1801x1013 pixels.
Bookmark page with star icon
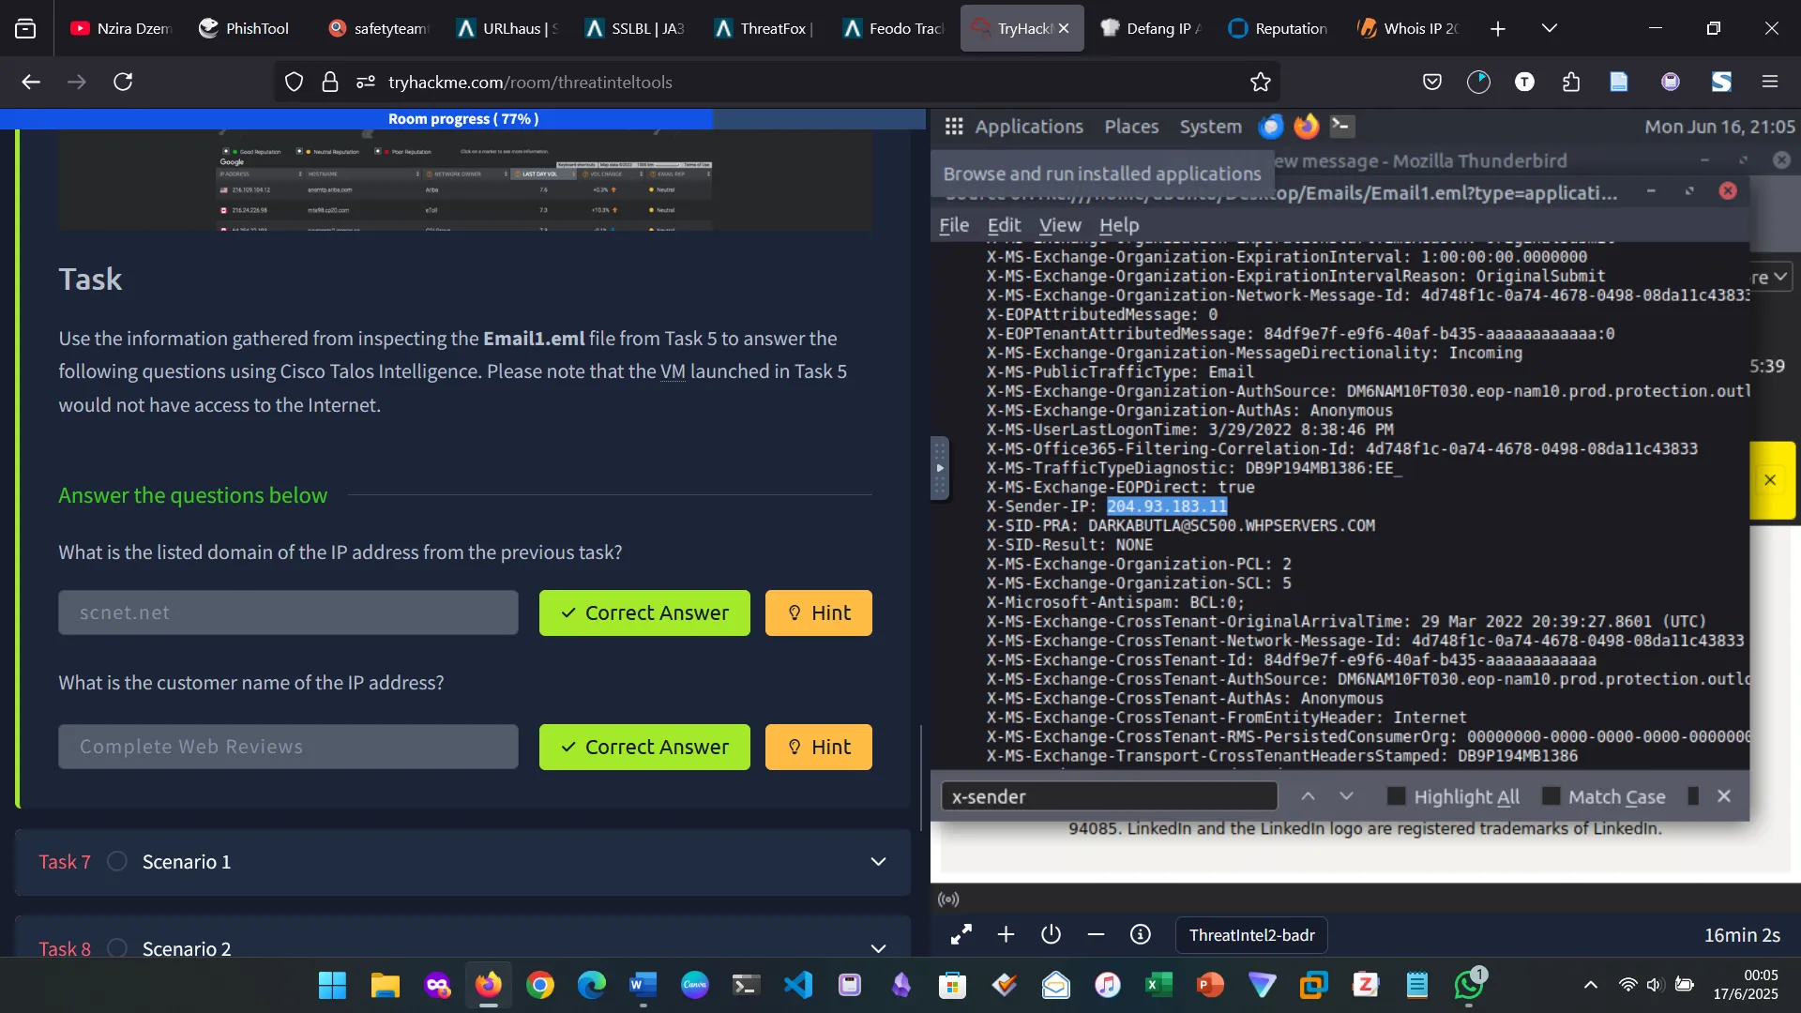[1260, 83]
